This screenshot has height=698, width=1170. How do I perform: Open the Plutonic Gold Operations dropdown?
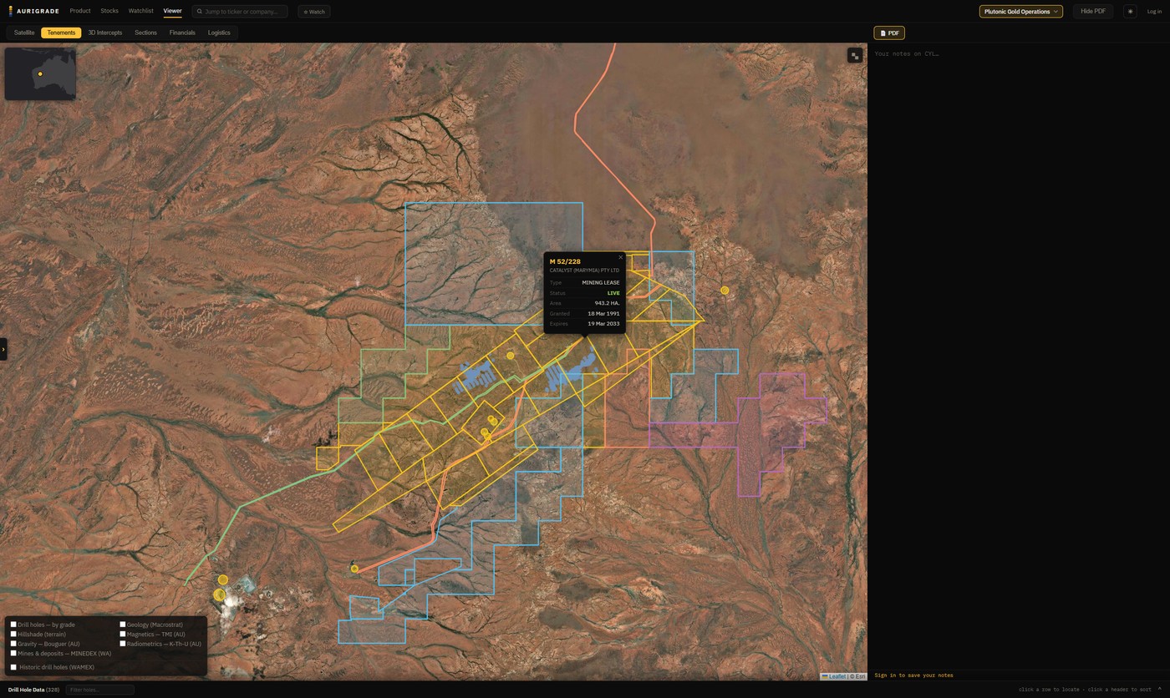[x=1020, y=12]
